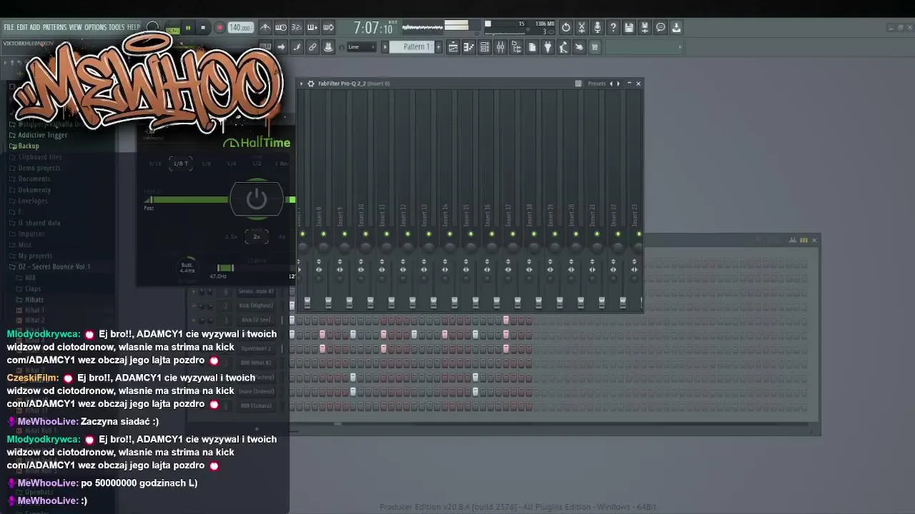Click the HalfTime green fade slider
The height and width of the screenshot is (514, 915).
click(x=187, y=200)
